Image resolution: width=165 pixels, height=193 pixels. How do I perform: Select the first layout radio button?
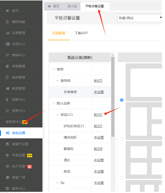click(122, 100)
